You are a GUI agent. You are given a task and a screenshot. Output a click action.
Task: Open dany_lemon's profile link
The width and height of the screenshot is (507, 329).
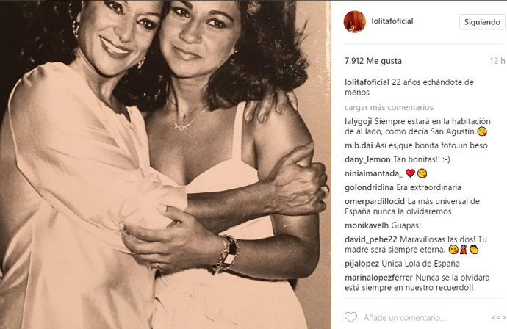(367, 159)
